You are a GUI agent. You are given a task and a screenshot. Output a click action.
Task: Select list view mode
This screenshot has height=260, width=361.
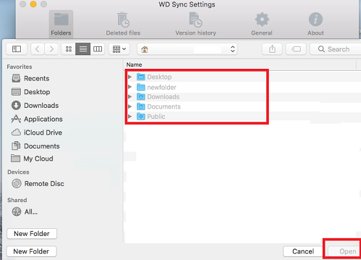coord(83,49)
